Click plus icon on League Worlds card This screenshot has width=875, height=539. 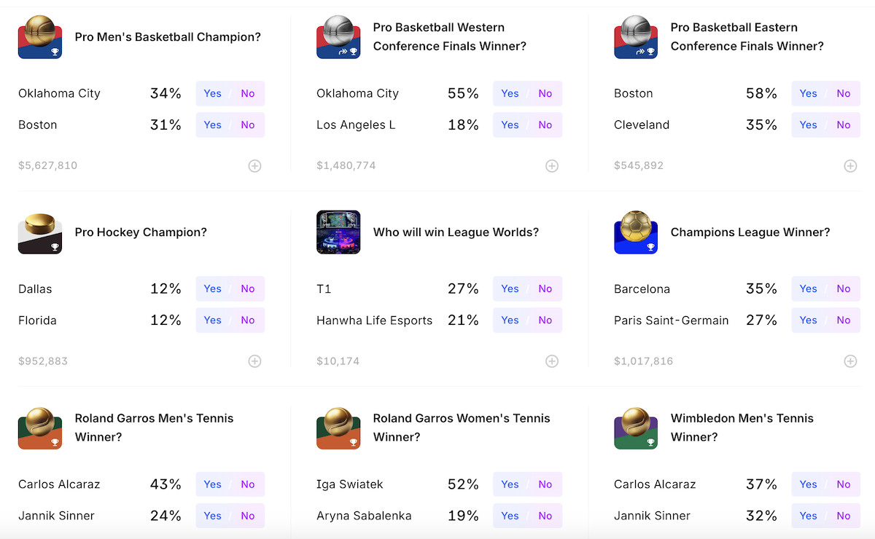(552, 361)
